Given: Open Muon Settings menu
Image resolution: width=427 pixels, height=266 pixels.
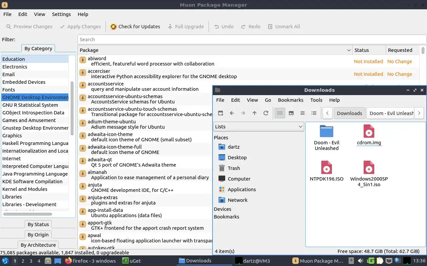Looking at the screenshot, I should (x=61, y=14).
